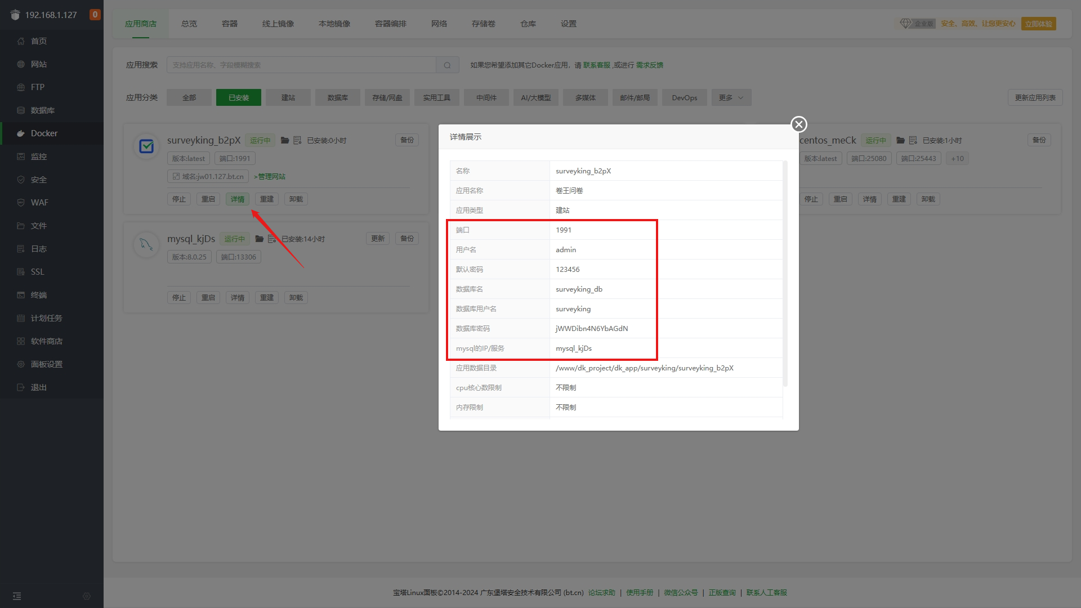Switch to the 仓库 tab
1081x608 pixels.
click(528, 24)
